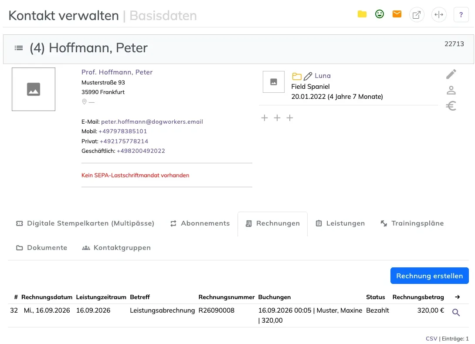Click the Leistungsabrechnung subject cell
This screenshot has width=475, height=344.
(163, 310)
